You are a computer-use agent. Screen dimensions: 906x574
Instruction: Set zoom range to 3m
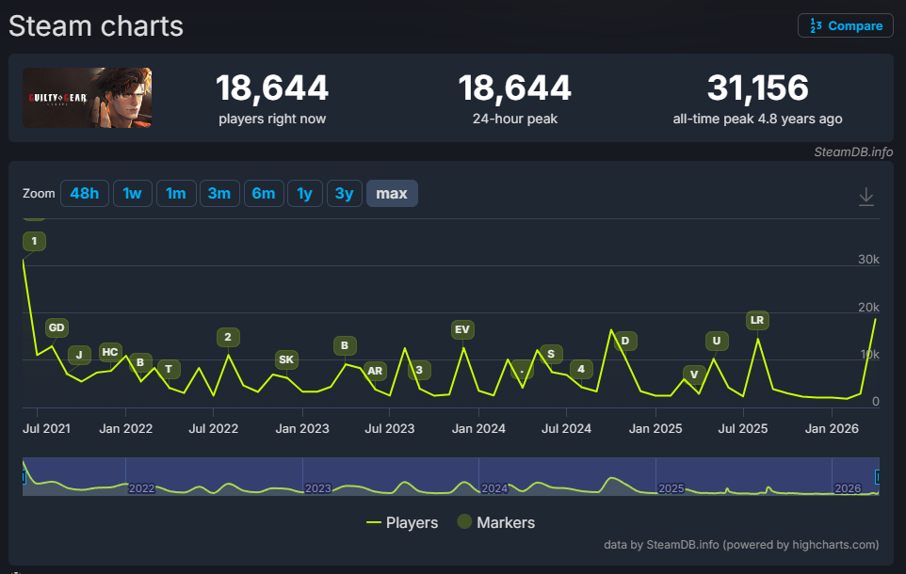(x=219, y=194)
